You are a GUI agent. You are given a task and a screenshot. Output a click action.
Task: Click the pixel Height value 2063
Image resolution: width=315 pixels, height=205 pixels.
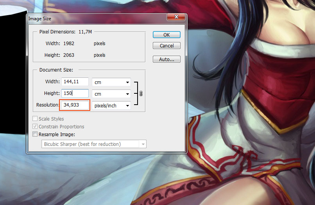coord(69,55)
